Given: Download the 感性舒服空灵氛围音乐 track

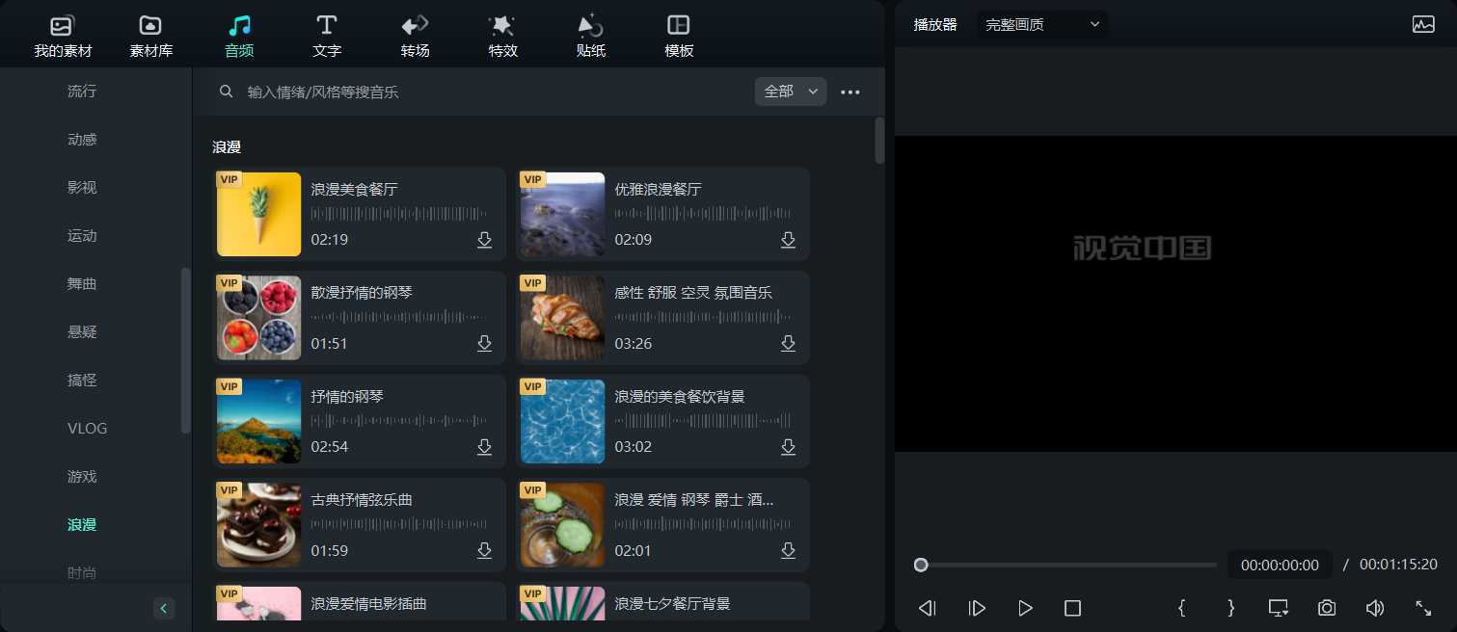Looking at the screenshot, I should tap(788, 343).
